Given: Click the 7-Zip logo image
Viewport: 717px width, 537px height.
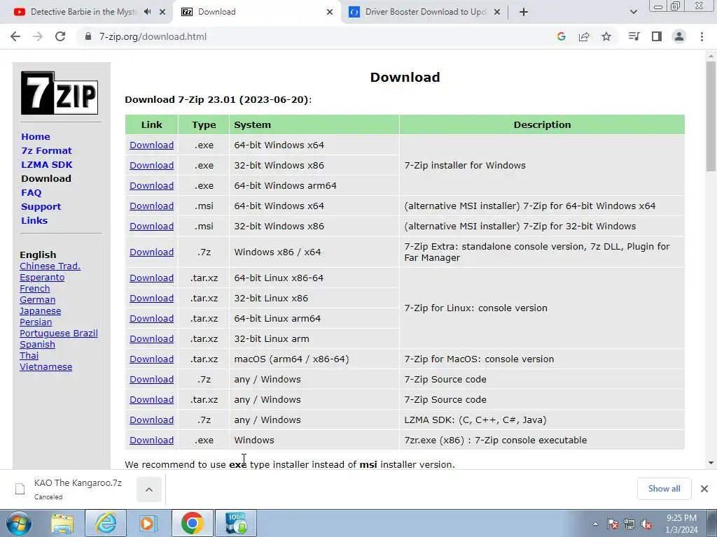Looking at the screenshot, I should 60,93.
